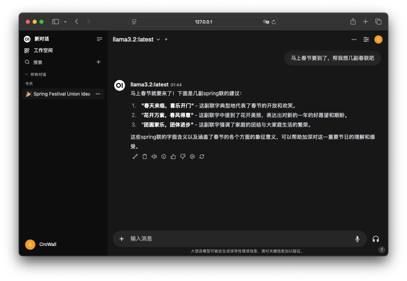Start voice input with the microphone icon
Image resolution: width=407 pixels, height=281 pixels.
click(x=357, y=239)
